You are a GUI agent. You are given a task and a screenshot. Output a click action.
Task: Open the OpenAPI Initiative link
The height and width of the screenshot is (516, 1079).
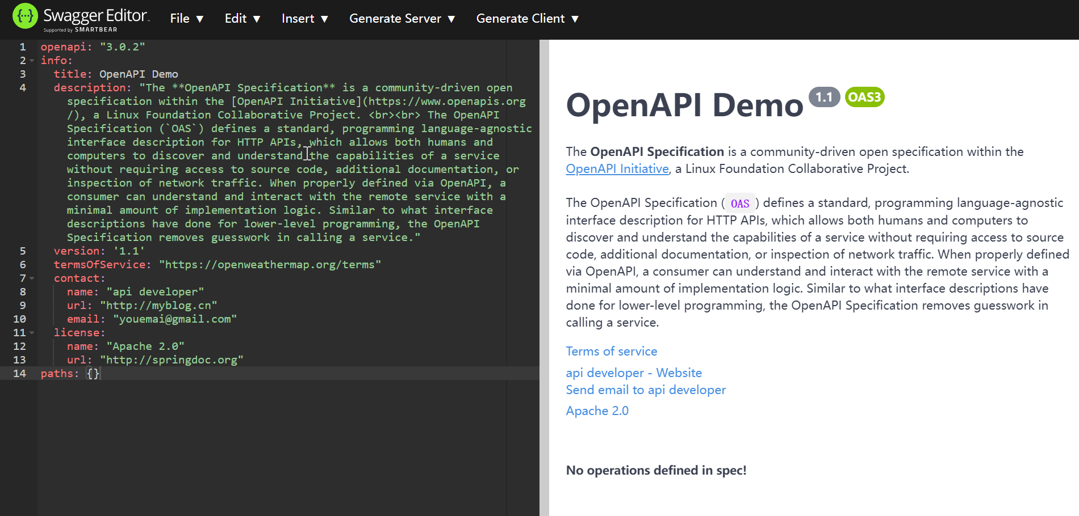tap(617, 169)
